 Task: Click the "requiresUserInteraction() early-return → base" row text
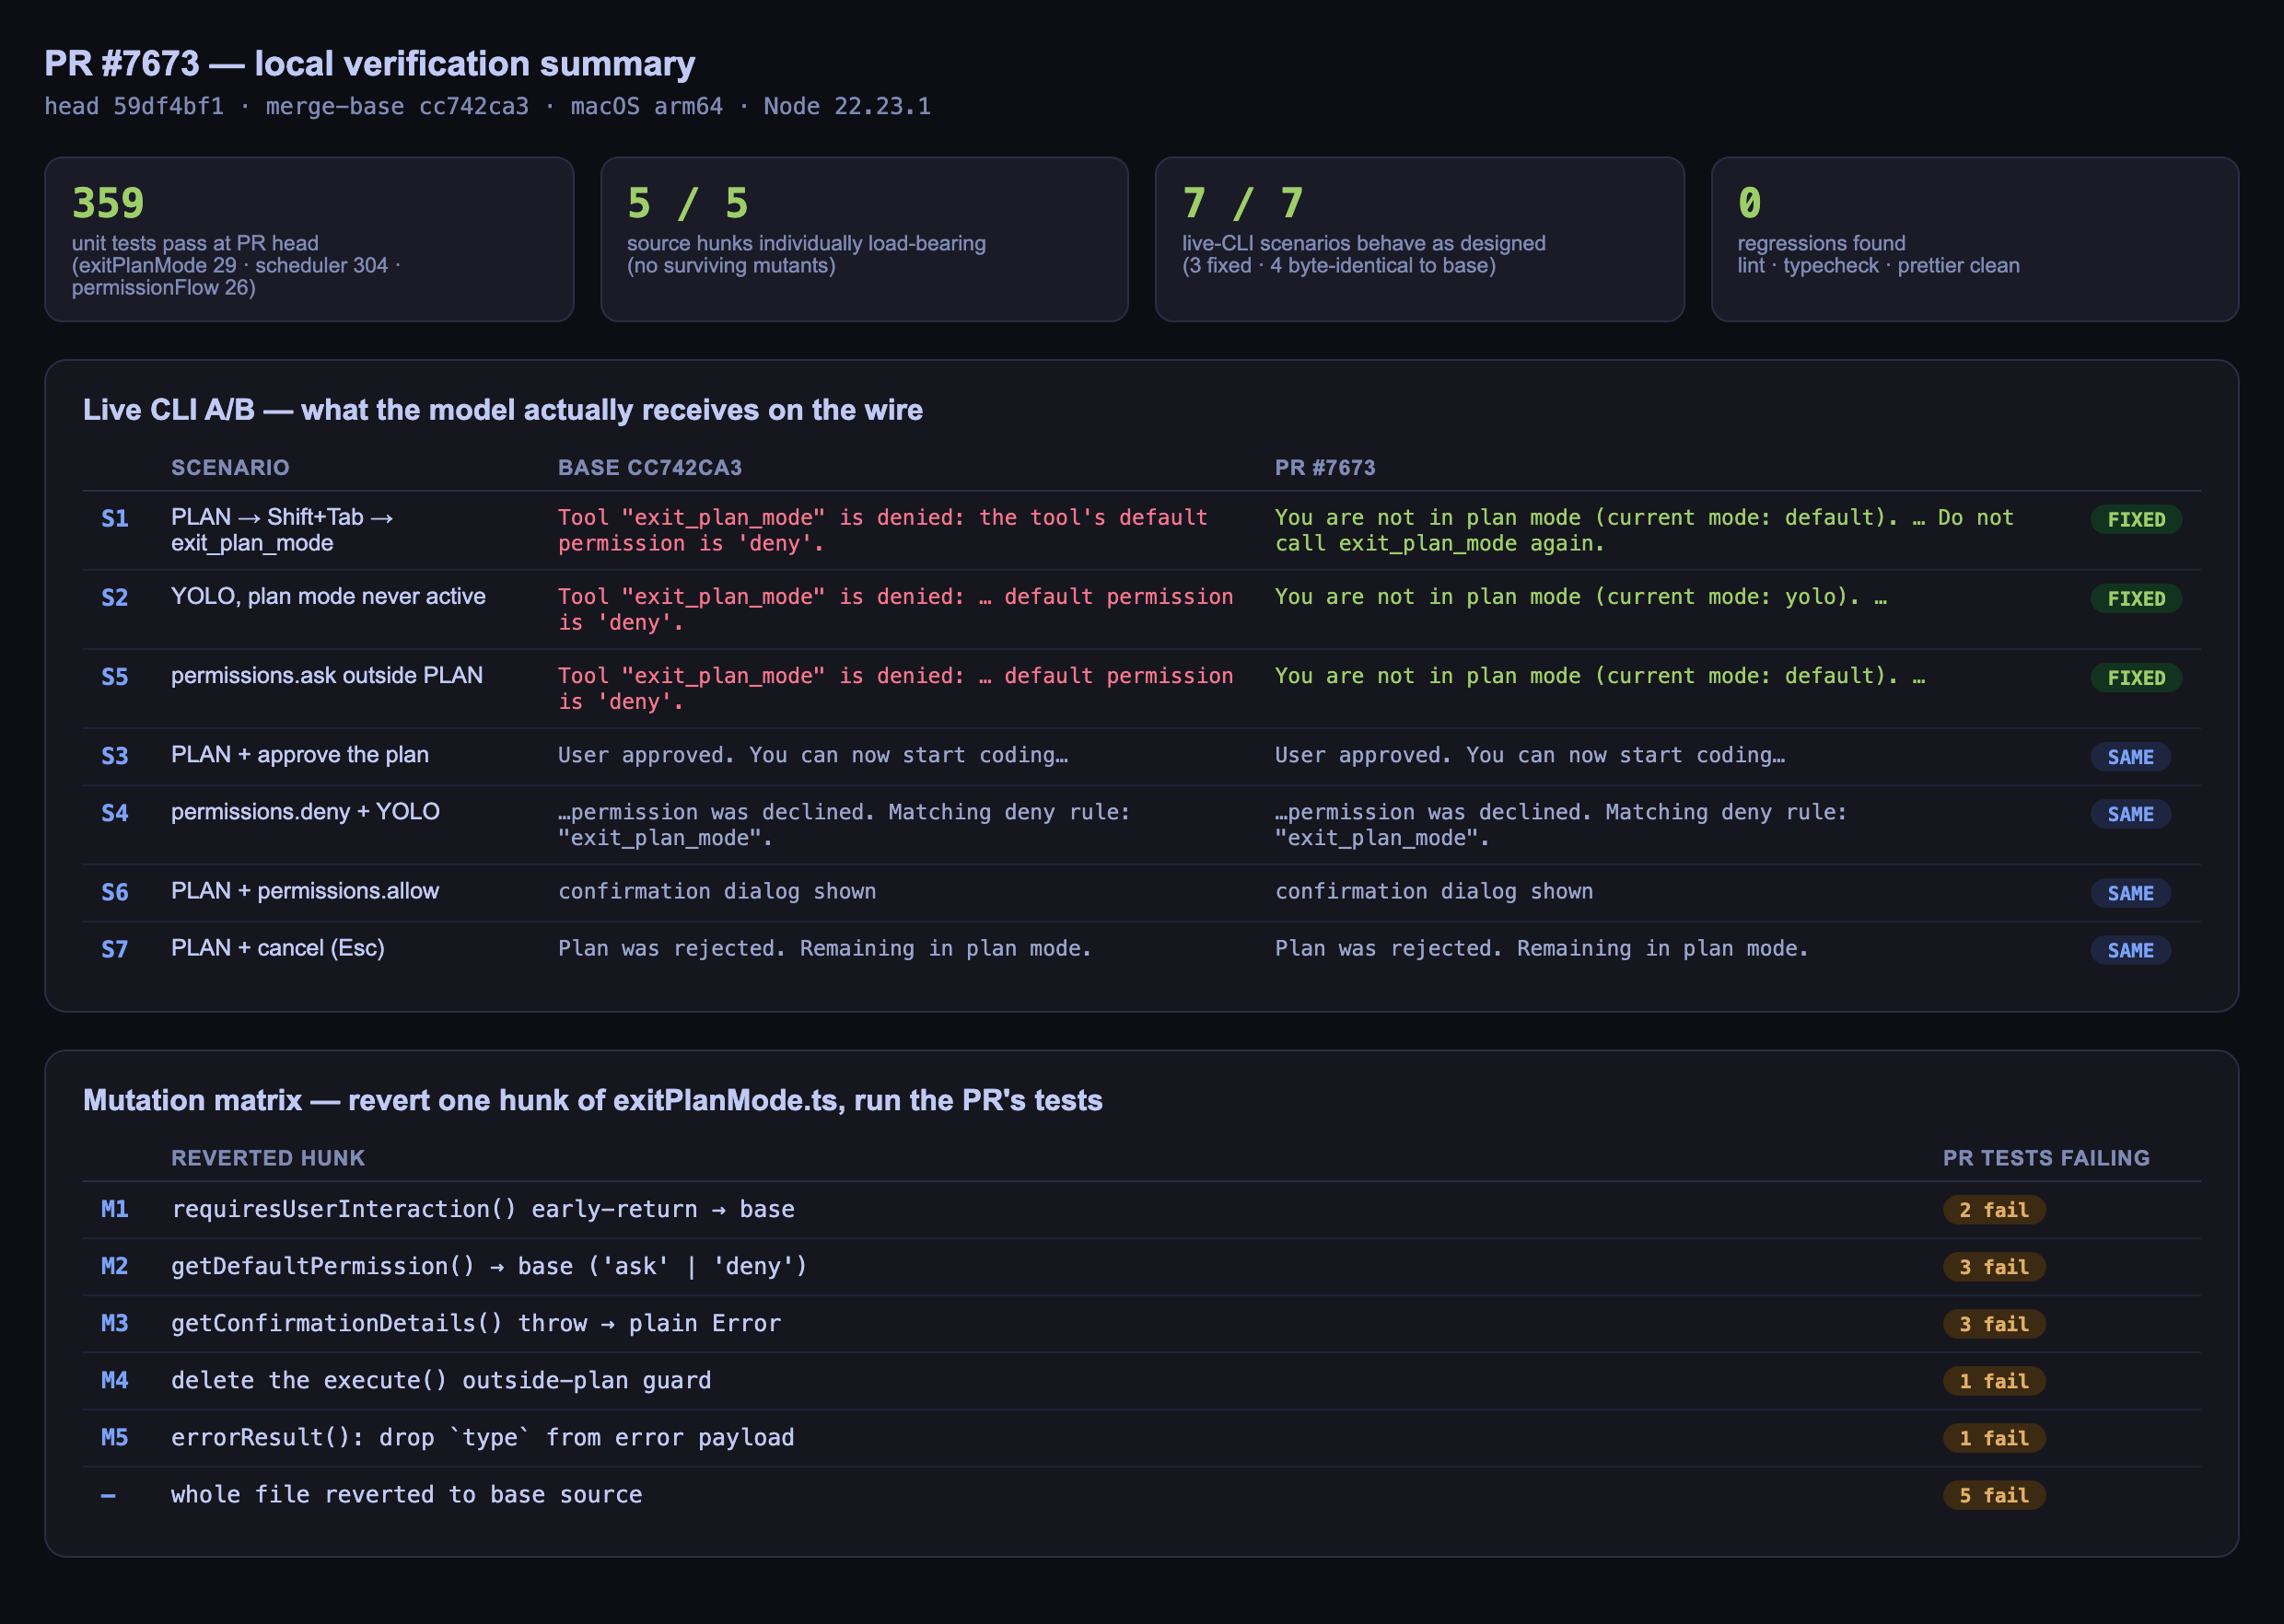click(x=484, y=1210)
